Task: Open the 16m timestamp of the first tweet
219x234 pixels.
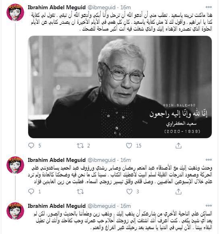Action: pos(126,7)
